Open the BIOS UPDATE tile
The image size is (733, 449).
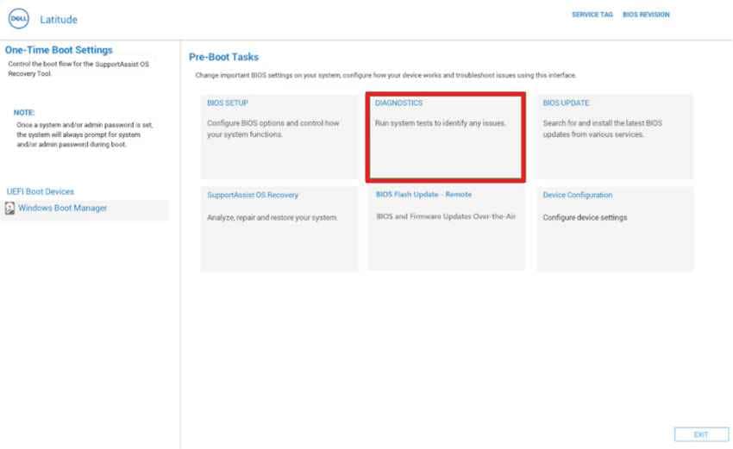tap(615, 137)
